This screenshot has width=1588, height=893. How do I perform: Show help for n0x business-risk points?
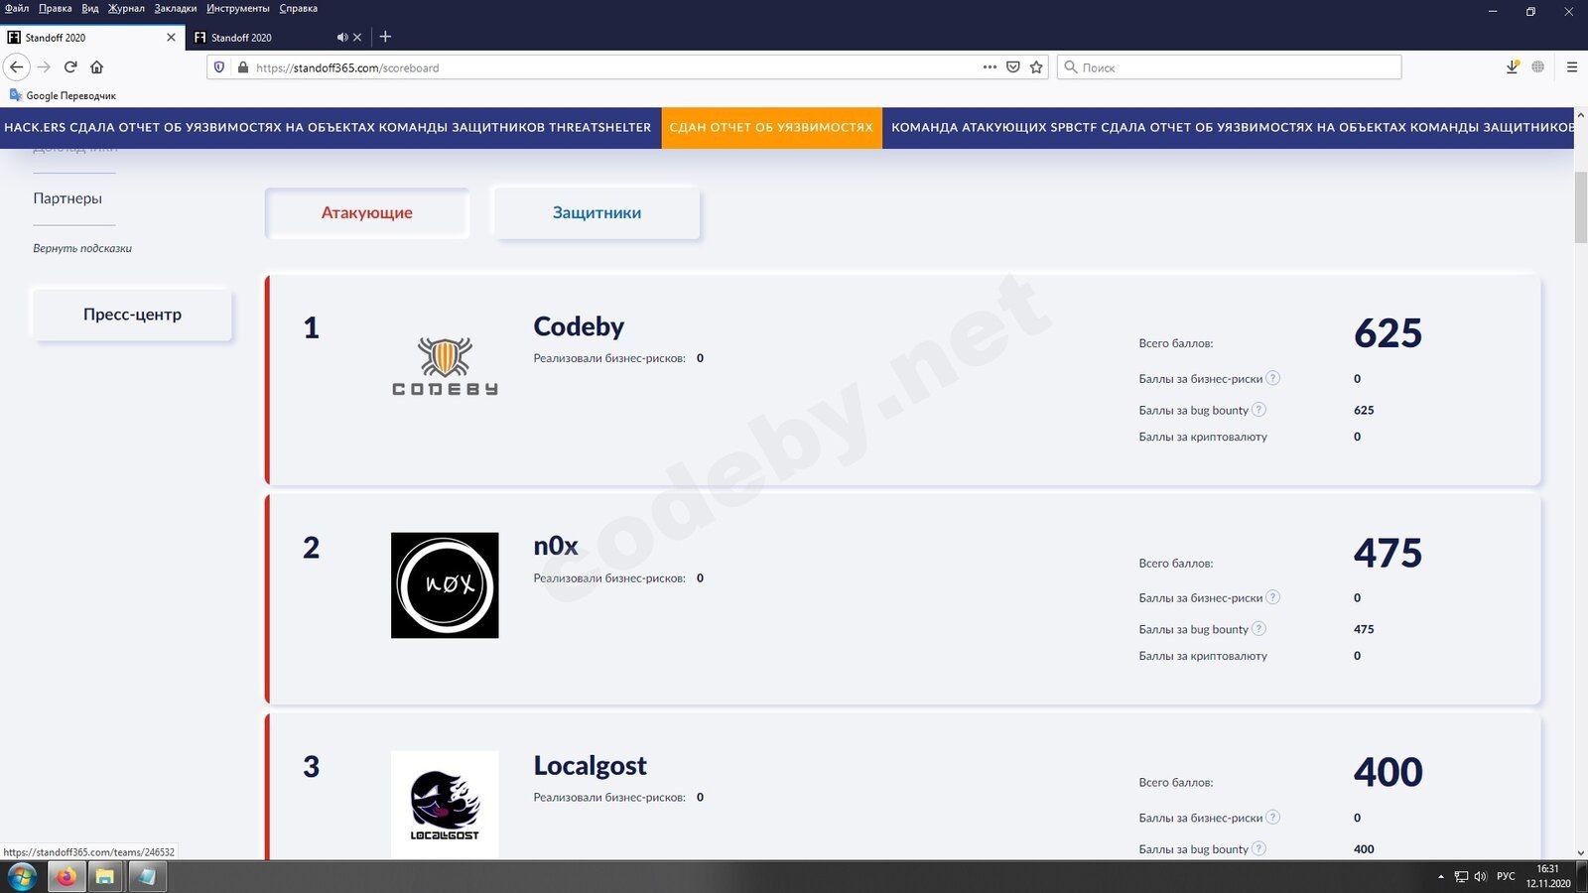click(1273, 597)
